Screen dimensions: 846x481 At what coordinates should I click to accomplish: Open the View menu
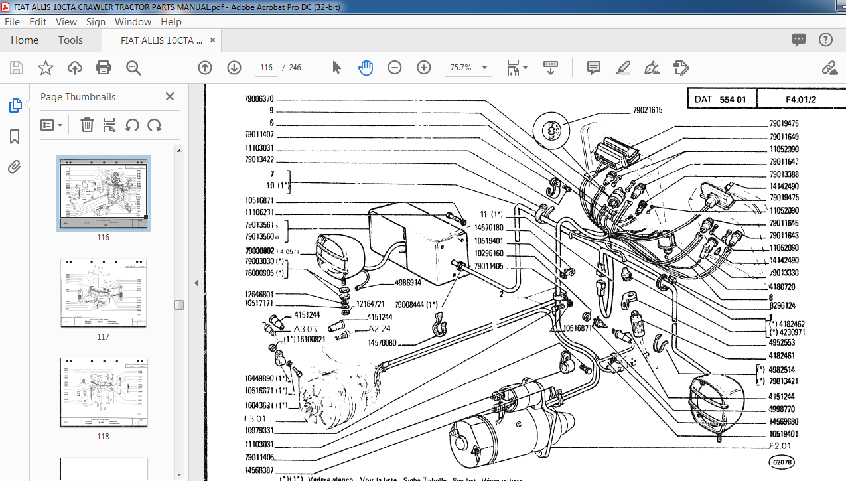click(66, 21)
